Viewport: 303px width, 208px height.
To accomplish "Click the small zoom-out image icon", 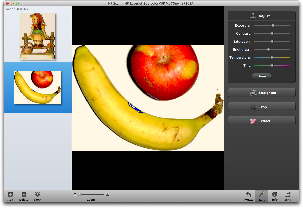I will (75, 194).
